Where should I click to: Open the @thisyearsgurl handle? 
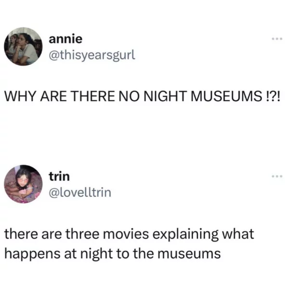point(92,55)
